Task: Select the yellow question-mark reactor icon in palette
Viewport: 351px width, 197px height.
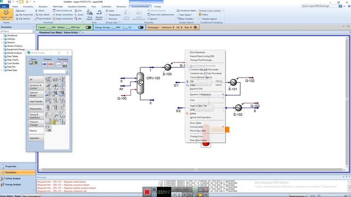Action: coord(55,121)
